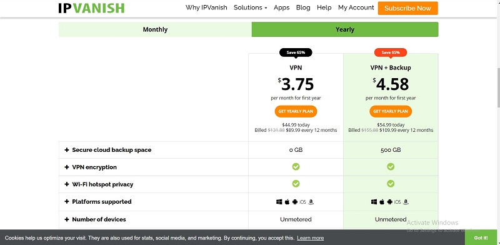500x245 pixels.
Task: Expand the Platforms supported row
Action: coord(67,202)
